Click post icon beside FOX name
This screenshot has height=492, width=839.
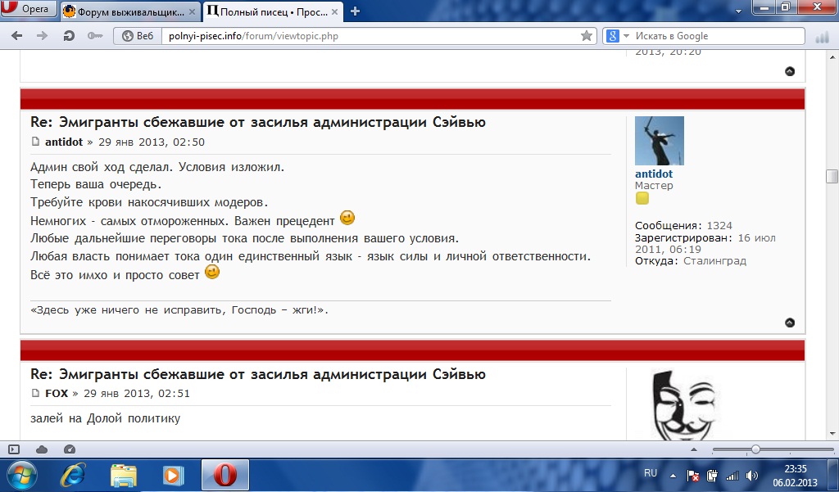[x=35, y=393]
